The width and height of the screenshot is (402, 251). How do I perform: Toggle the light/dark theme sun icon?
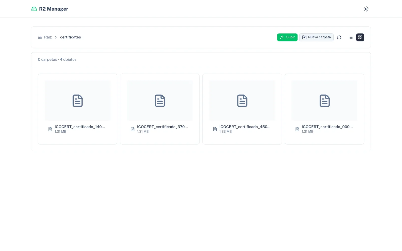366,9
